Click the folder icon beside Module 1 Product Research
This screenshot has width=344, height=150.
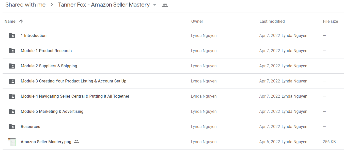click(x=12, y=51)
